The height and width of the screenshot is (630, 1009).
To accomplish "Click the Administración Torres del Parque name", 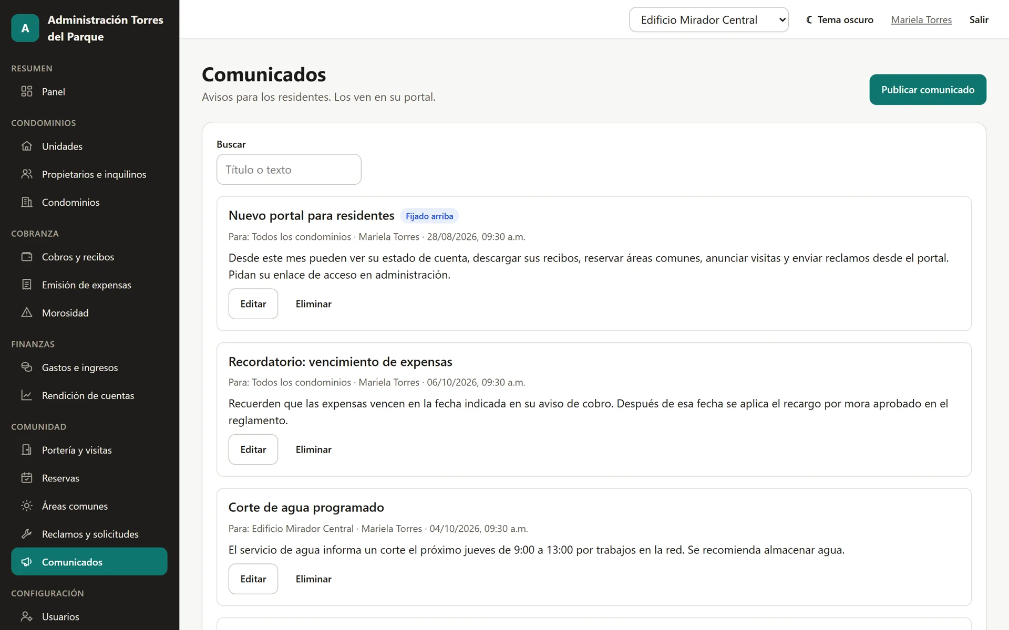I will point(105,28).
